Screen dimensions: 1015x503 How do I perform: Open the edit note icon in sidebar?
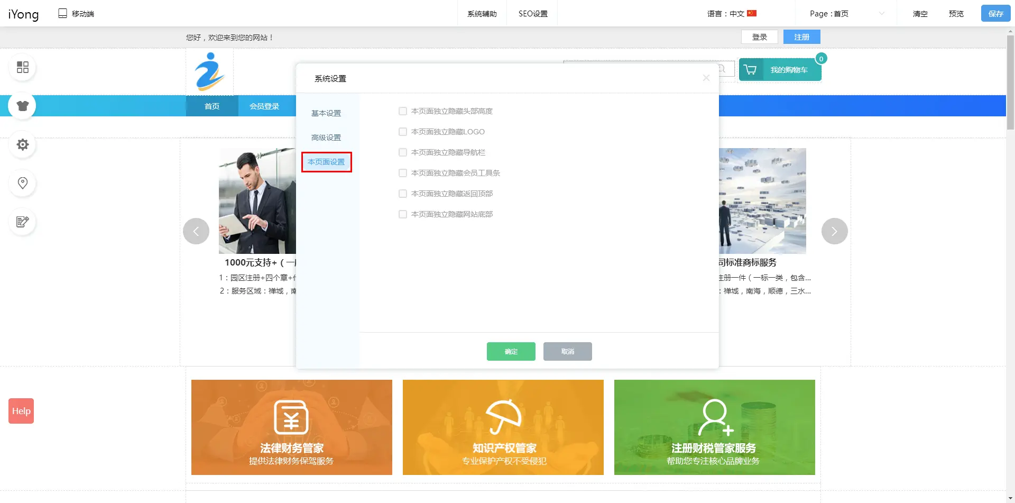(22, 222)
